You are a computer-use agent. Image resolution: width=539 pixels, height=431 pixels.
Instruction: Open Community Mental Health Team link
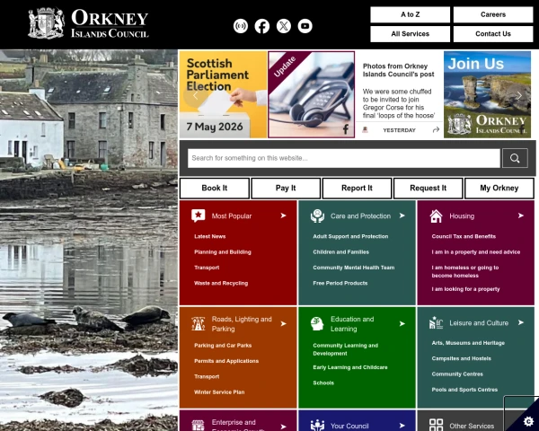(353, 268)
